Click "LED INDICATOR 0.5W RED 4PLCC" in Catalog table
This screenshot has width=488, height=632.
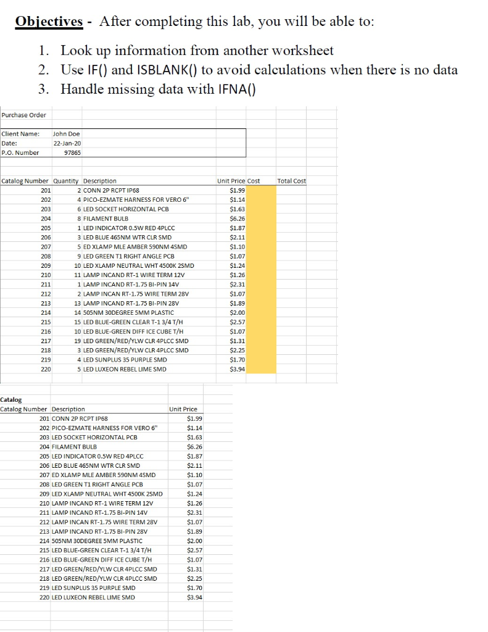point(98,456)
